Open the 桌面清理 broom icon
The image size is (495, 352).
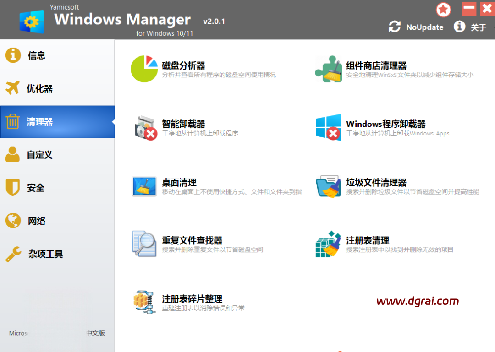point(144,186)
